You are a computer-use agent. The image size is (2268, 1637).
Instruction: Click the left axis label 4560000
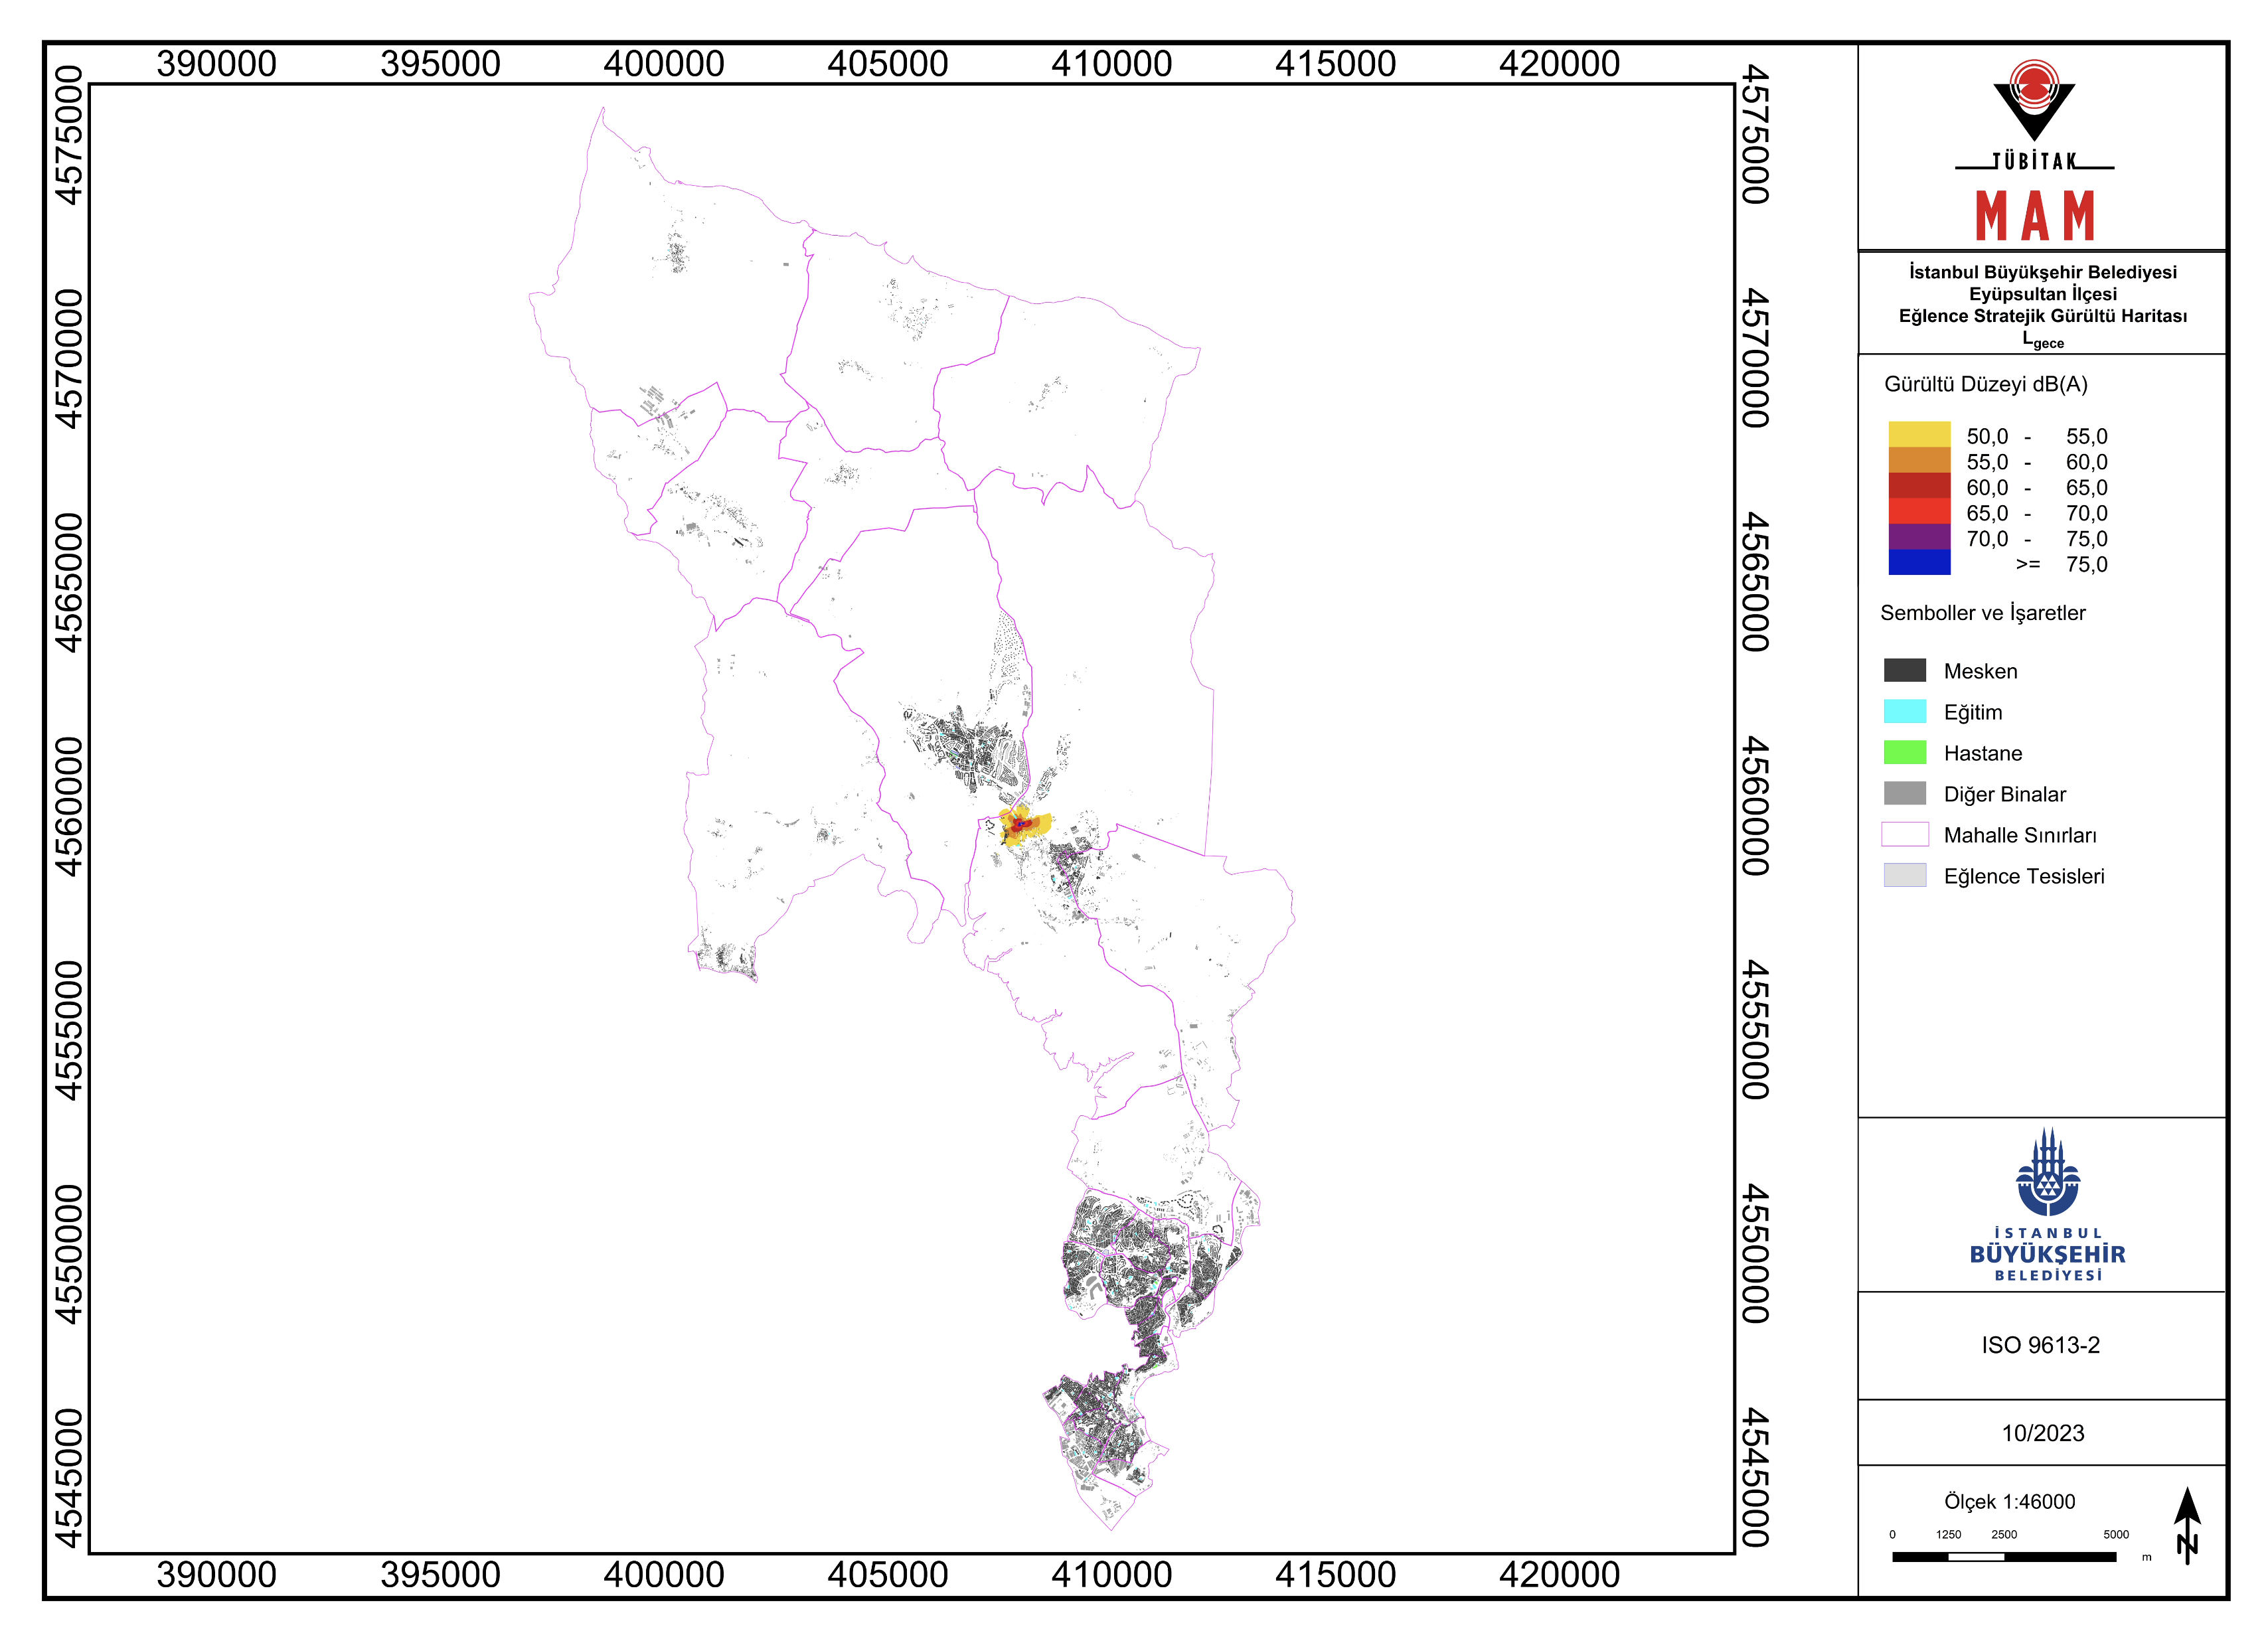(68, 807)
